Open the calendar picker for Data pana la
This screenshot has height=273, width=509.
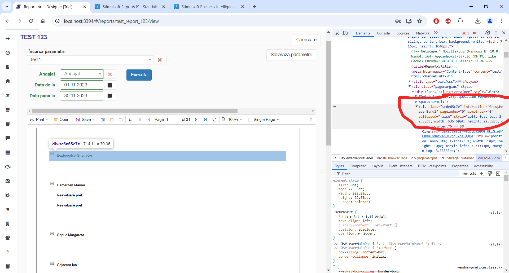pyautogui.click(x=110, y=96)
